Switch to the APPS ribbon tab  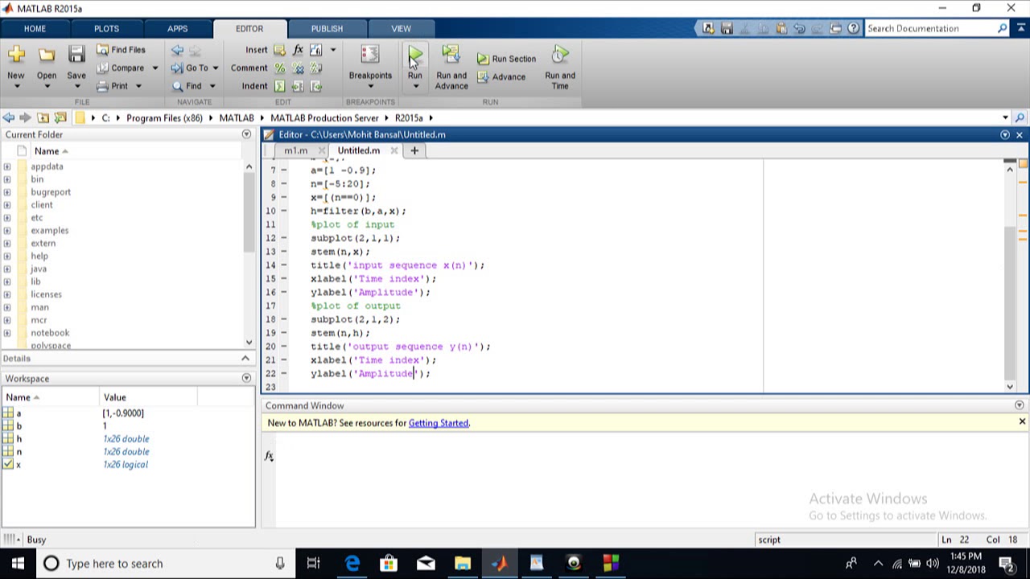(177, 29)
